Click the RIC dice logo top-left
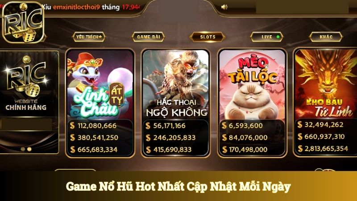 (23, 22)
